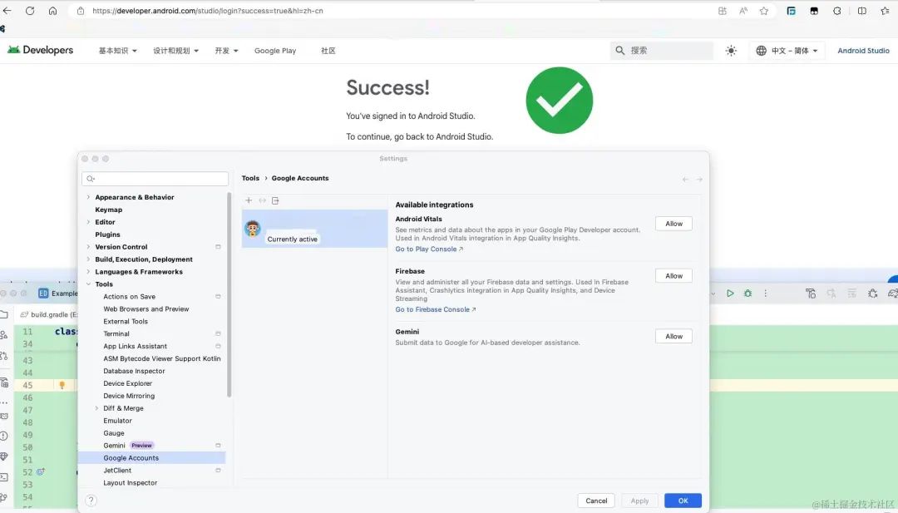This screenshot has height=513, width=898.
Task: Click the switch account arrows icon
Action: coord(262,200)
